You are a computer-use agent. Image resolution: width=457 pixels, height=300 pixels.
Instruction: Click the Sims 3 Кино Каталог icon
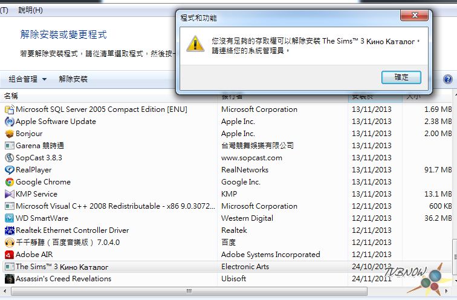(x=9, y=267)
